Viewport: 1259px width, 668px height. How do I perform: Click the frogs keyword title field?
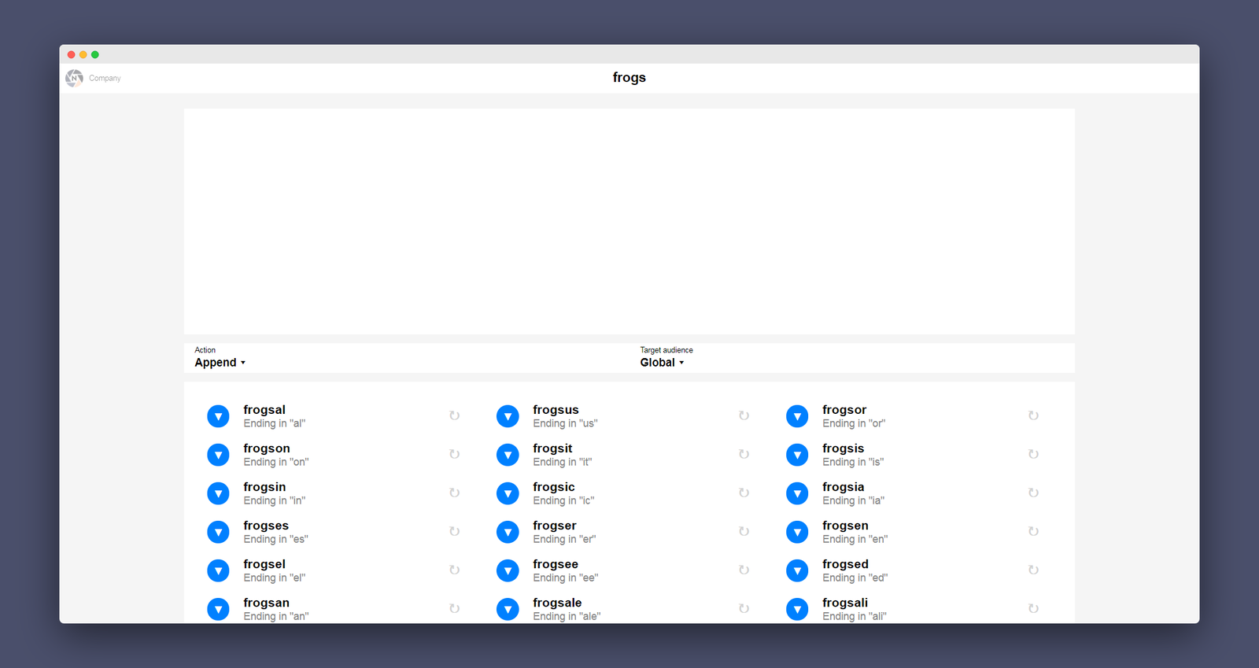tap(629, 77)
